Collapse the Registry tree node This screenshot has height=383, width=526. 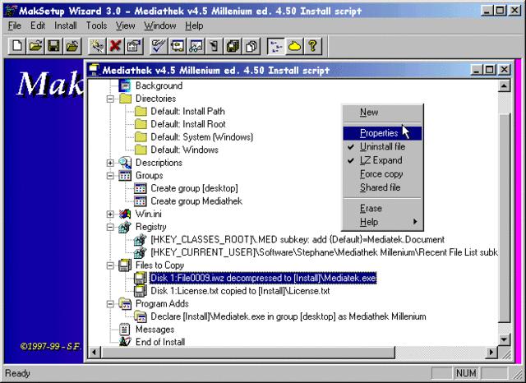(110, 227)
